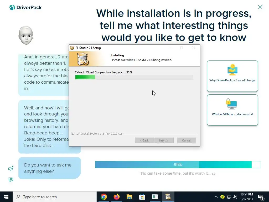Open Microsoft Store from the taskbar
The height and width of the screenshot is (202, 269).
pyautogui.click(x=142, y=197)
